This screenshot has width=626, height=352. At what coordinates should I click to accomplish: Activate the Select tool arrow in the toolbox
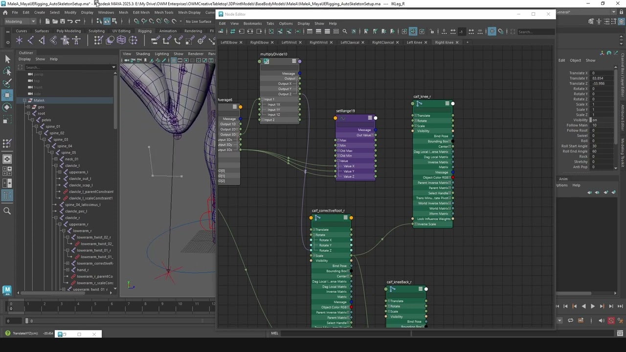(7, 59)
